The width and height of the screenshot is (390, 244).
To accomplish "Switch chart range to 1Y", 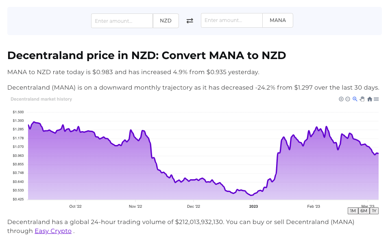I will click(x=374, y=211).
